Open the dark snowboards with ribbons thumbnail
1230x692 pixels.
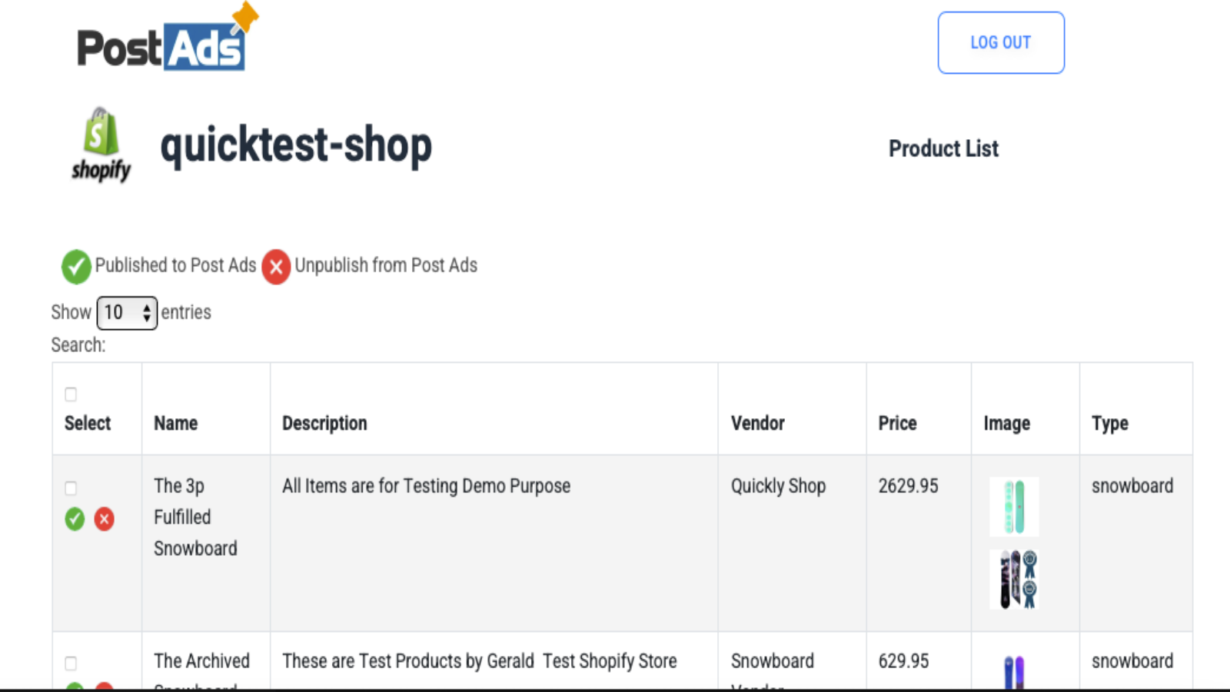[x=1014, y=579]
